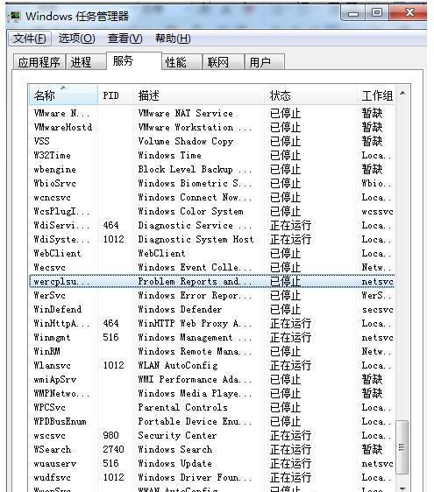434x492 pixels.
Task: Switch to the 进程 tab
Action: (x=86, y=62)
